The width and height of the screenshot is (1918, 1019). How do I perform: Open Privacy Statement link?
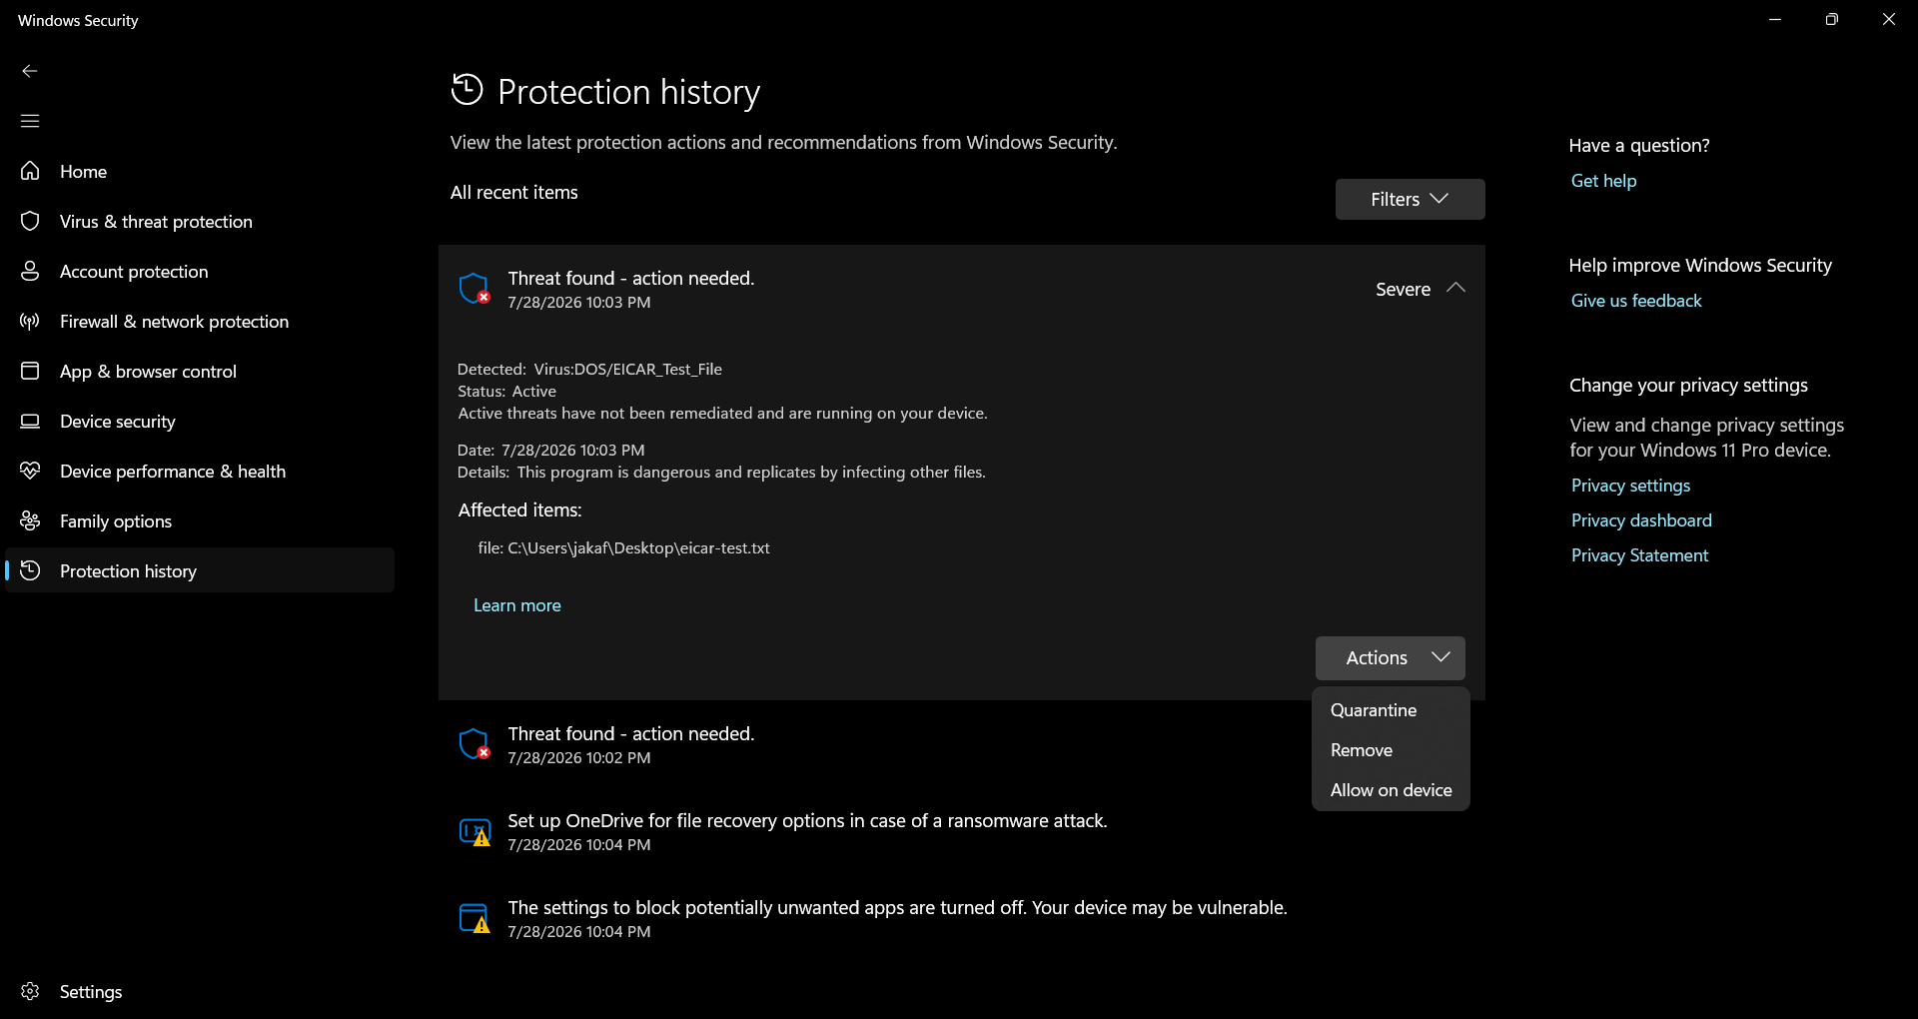tap(1639, 555)
